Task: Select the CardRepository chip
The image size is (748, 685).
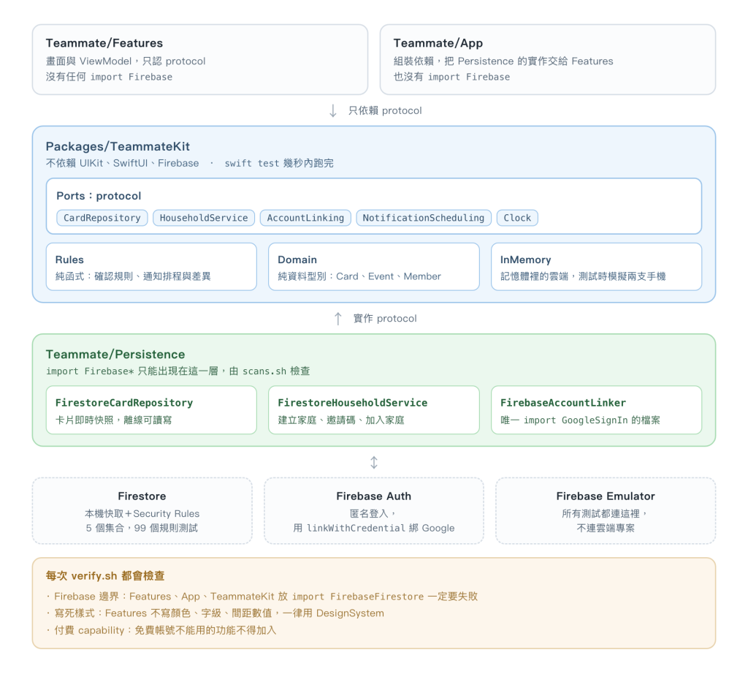Action: click(102, 218)
